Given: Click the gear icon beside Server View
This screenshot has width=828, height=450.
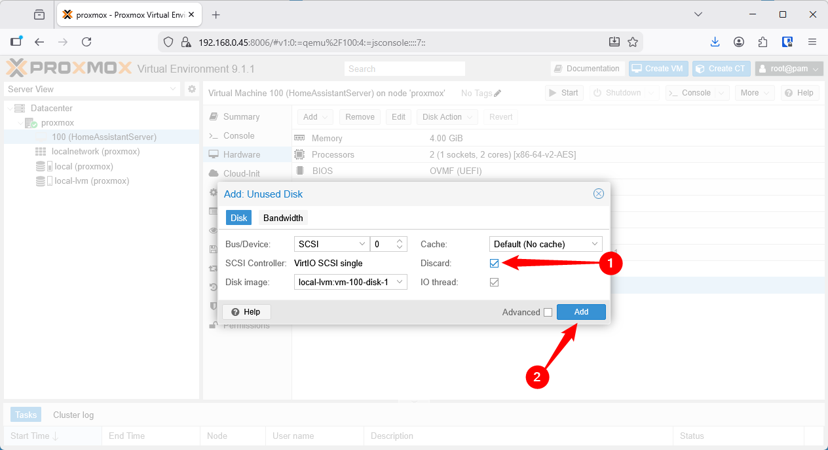Looking at the screenshot, I should (192, 89).
